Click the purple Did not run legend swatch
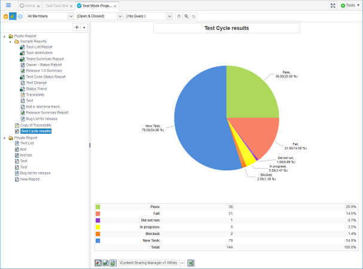 click(x=98, y=221)
